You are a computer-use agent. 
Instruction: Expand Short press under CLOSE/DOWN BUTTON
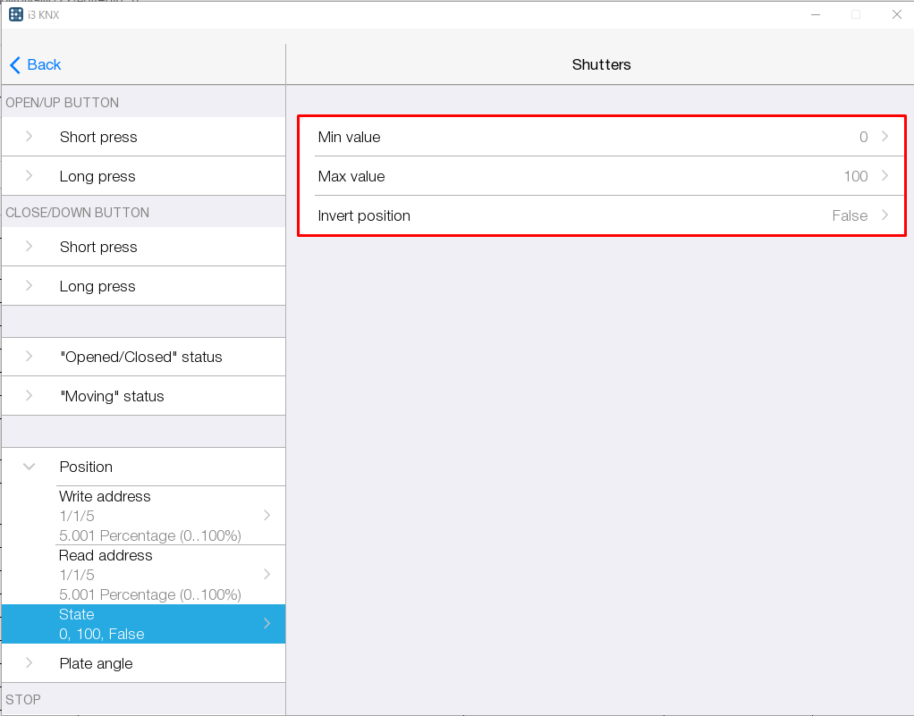tap(98, 247)
